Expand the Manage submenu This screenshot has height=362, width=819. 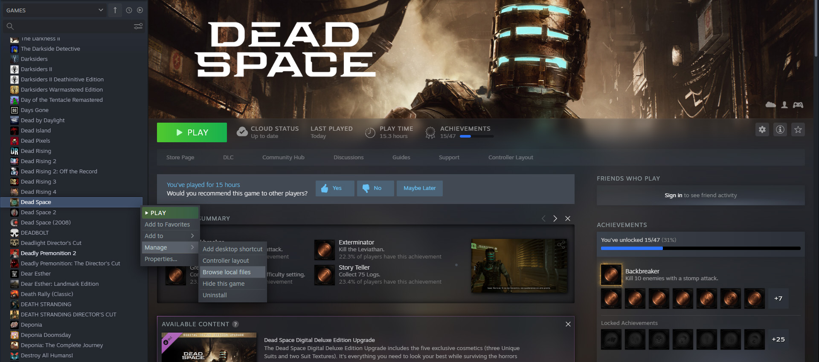[170, 247]
